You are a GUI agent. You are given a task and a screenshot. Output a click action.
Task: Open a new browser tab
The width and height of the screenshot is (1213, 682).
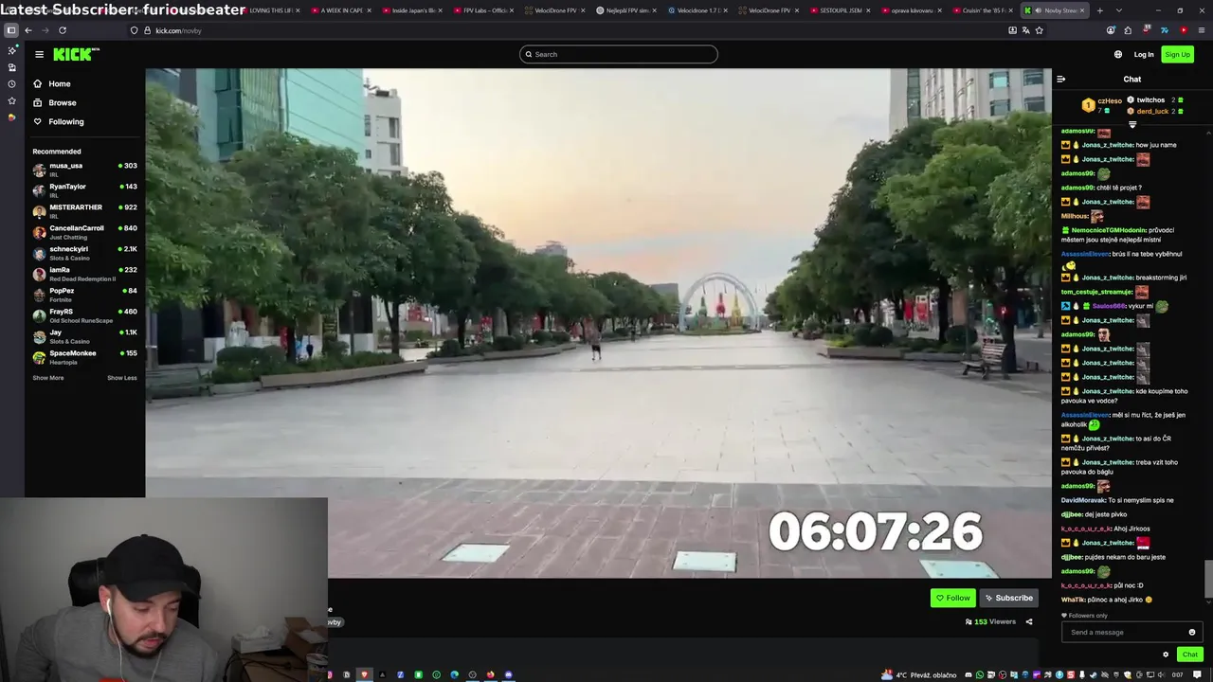(1099, 10)
